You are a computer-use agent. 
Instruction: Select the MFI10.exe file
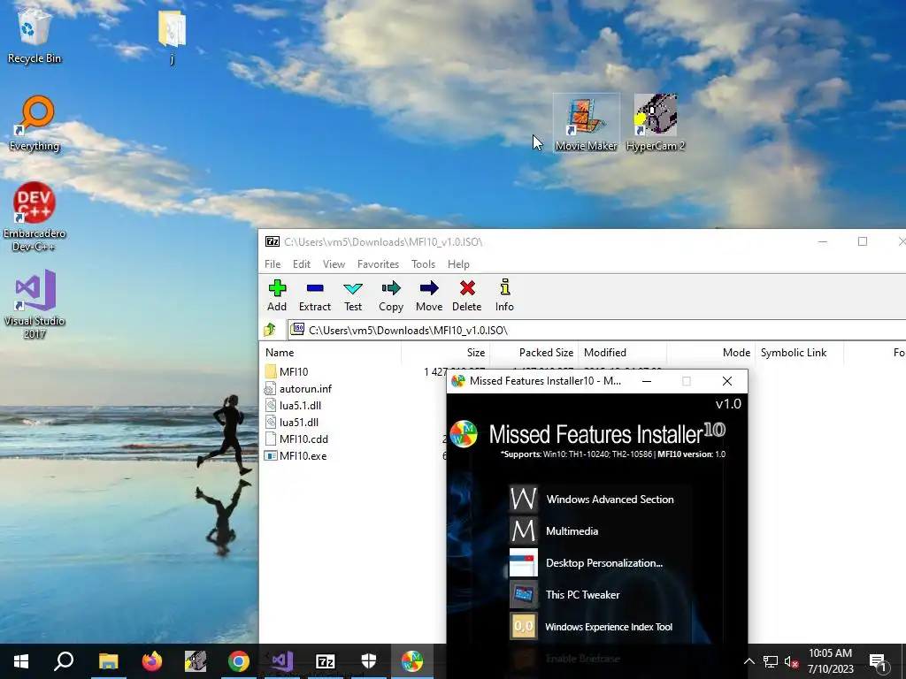(303, 455)
